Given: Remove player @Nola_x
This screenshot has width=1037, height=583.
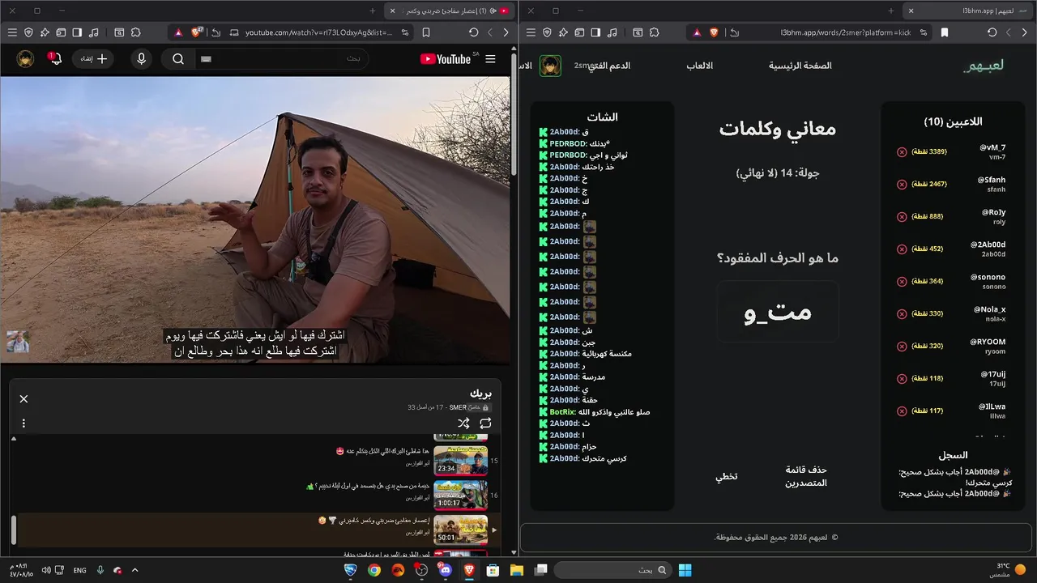Looking at the screenshot, I should tap(902, 314).
